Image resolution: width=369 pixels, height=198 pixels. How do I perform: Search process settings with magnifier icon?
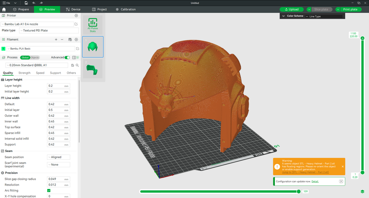(77, 65)
